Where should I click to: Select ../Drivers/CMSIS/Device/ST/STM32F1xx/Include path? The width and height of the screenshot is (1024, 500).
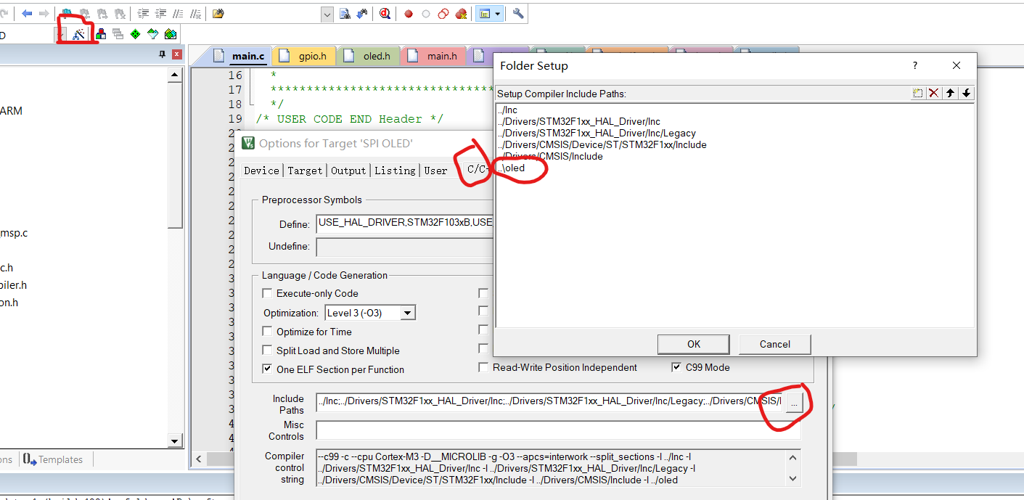tap(602, 144)
